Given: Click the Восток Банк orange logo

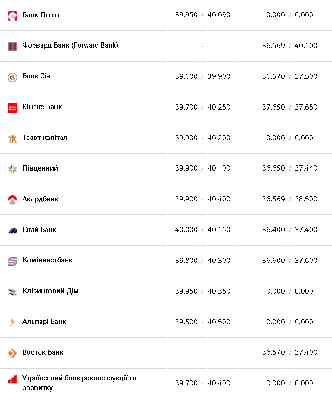Looking at the screenshot, I should point(13,353).
